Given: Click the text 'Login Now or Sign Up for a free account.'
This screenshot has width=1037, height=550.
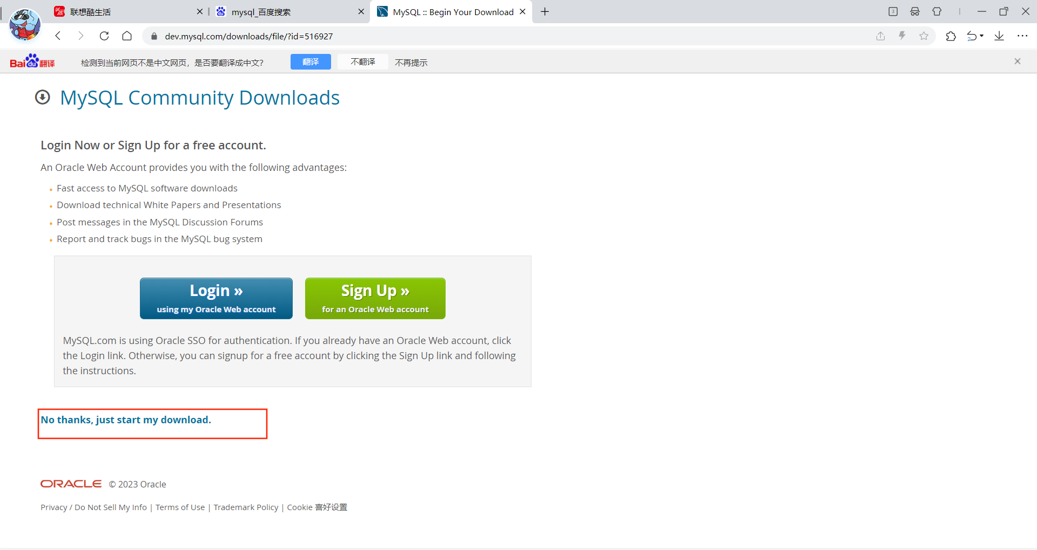Looking at the screenshot, I should pyautogui.click(x=153, y=145).
